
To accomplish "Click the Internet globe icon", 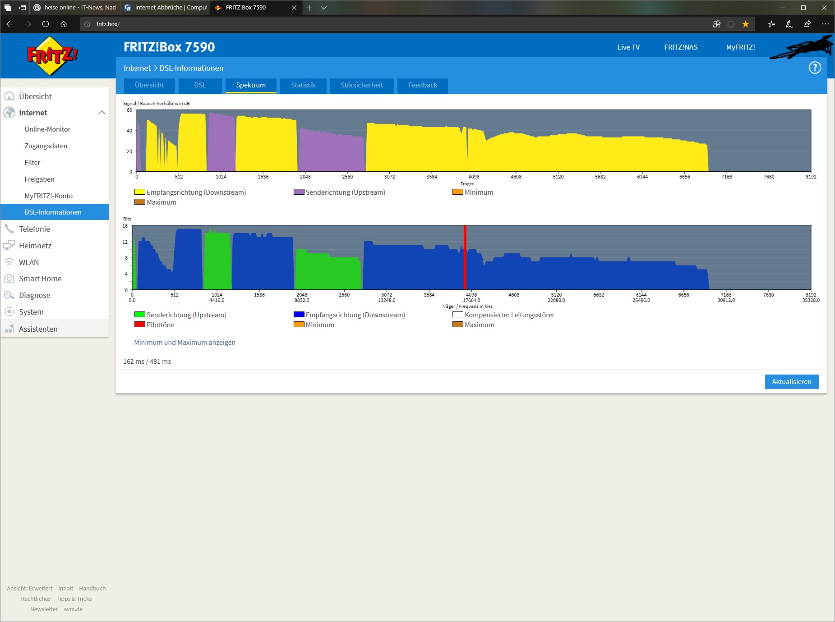I will (9, 113).
